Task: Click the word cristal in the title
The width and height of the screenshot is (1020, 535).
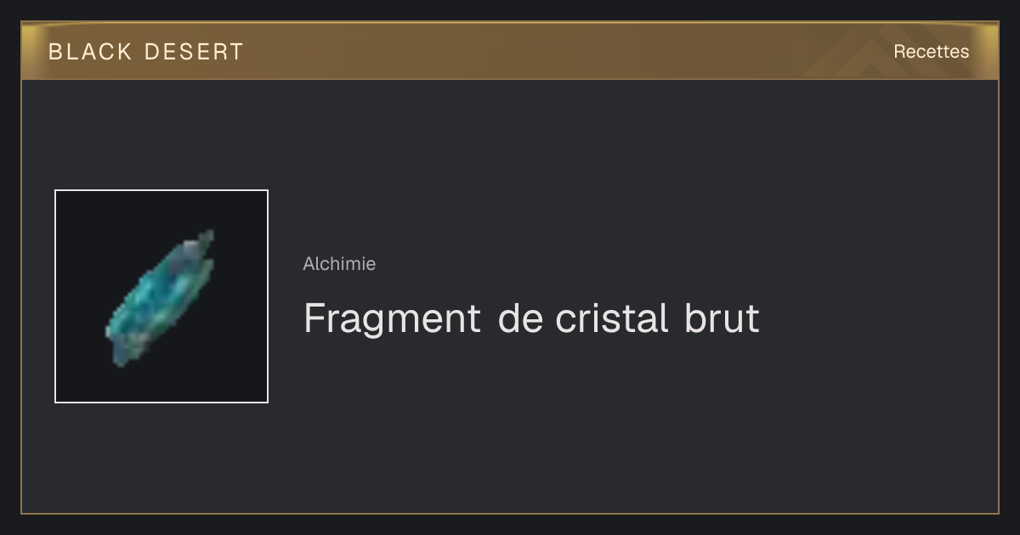Action: click(x=611, y=319)
